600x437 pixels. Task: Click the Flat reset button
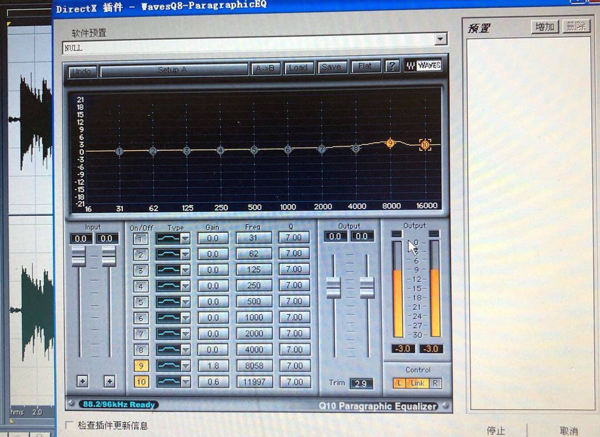pos(365,66)
